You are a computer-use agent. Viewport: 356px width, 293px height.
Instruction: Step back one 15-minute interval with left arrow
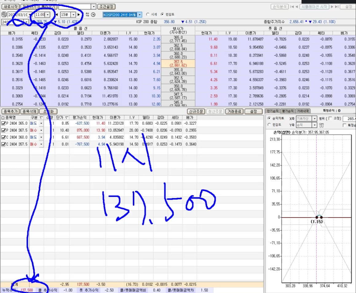click(57, 14)
